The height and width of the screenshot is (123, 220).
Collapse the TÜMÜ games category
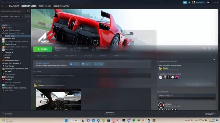tap(1, 25)
